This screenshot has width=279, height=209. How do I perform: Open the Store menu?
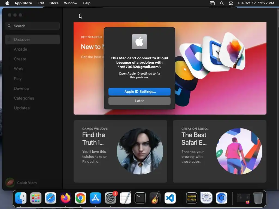(54, 3)
